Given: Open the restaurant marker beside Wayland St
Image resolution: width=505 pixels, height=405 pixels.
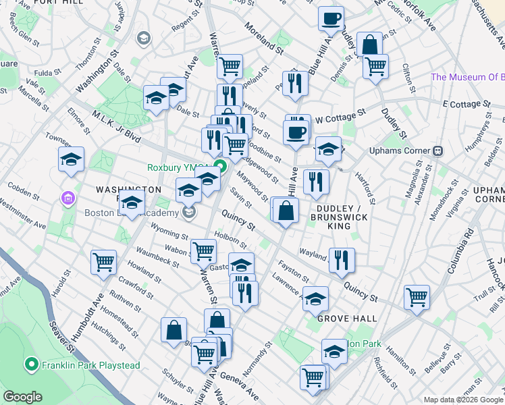Looking at the screenshot, I should 342,261.
